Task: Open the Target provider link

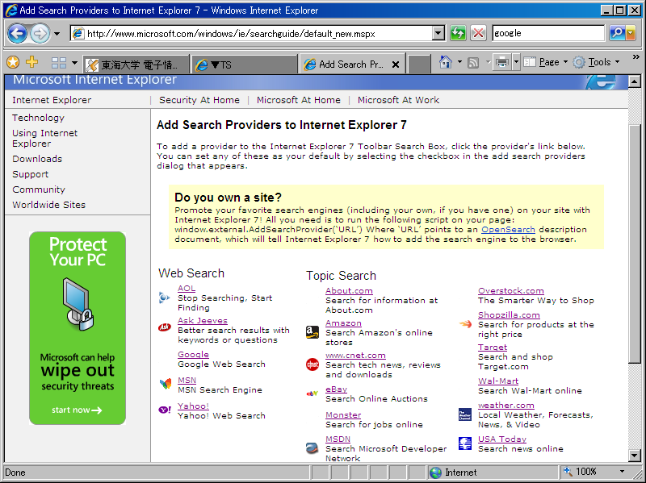Action: 493,348
